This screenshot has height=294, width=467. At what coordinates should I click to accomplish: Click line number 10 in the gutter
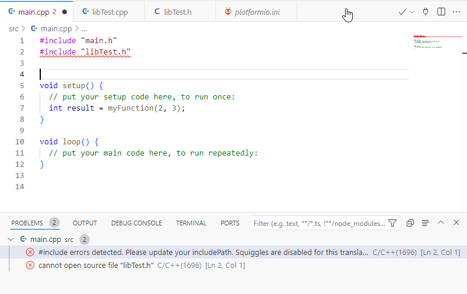tap(20, 141)
